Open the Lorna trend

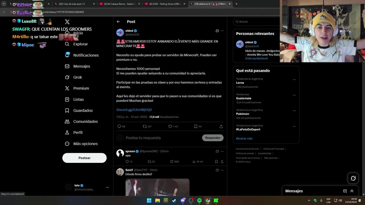point(240,83)
